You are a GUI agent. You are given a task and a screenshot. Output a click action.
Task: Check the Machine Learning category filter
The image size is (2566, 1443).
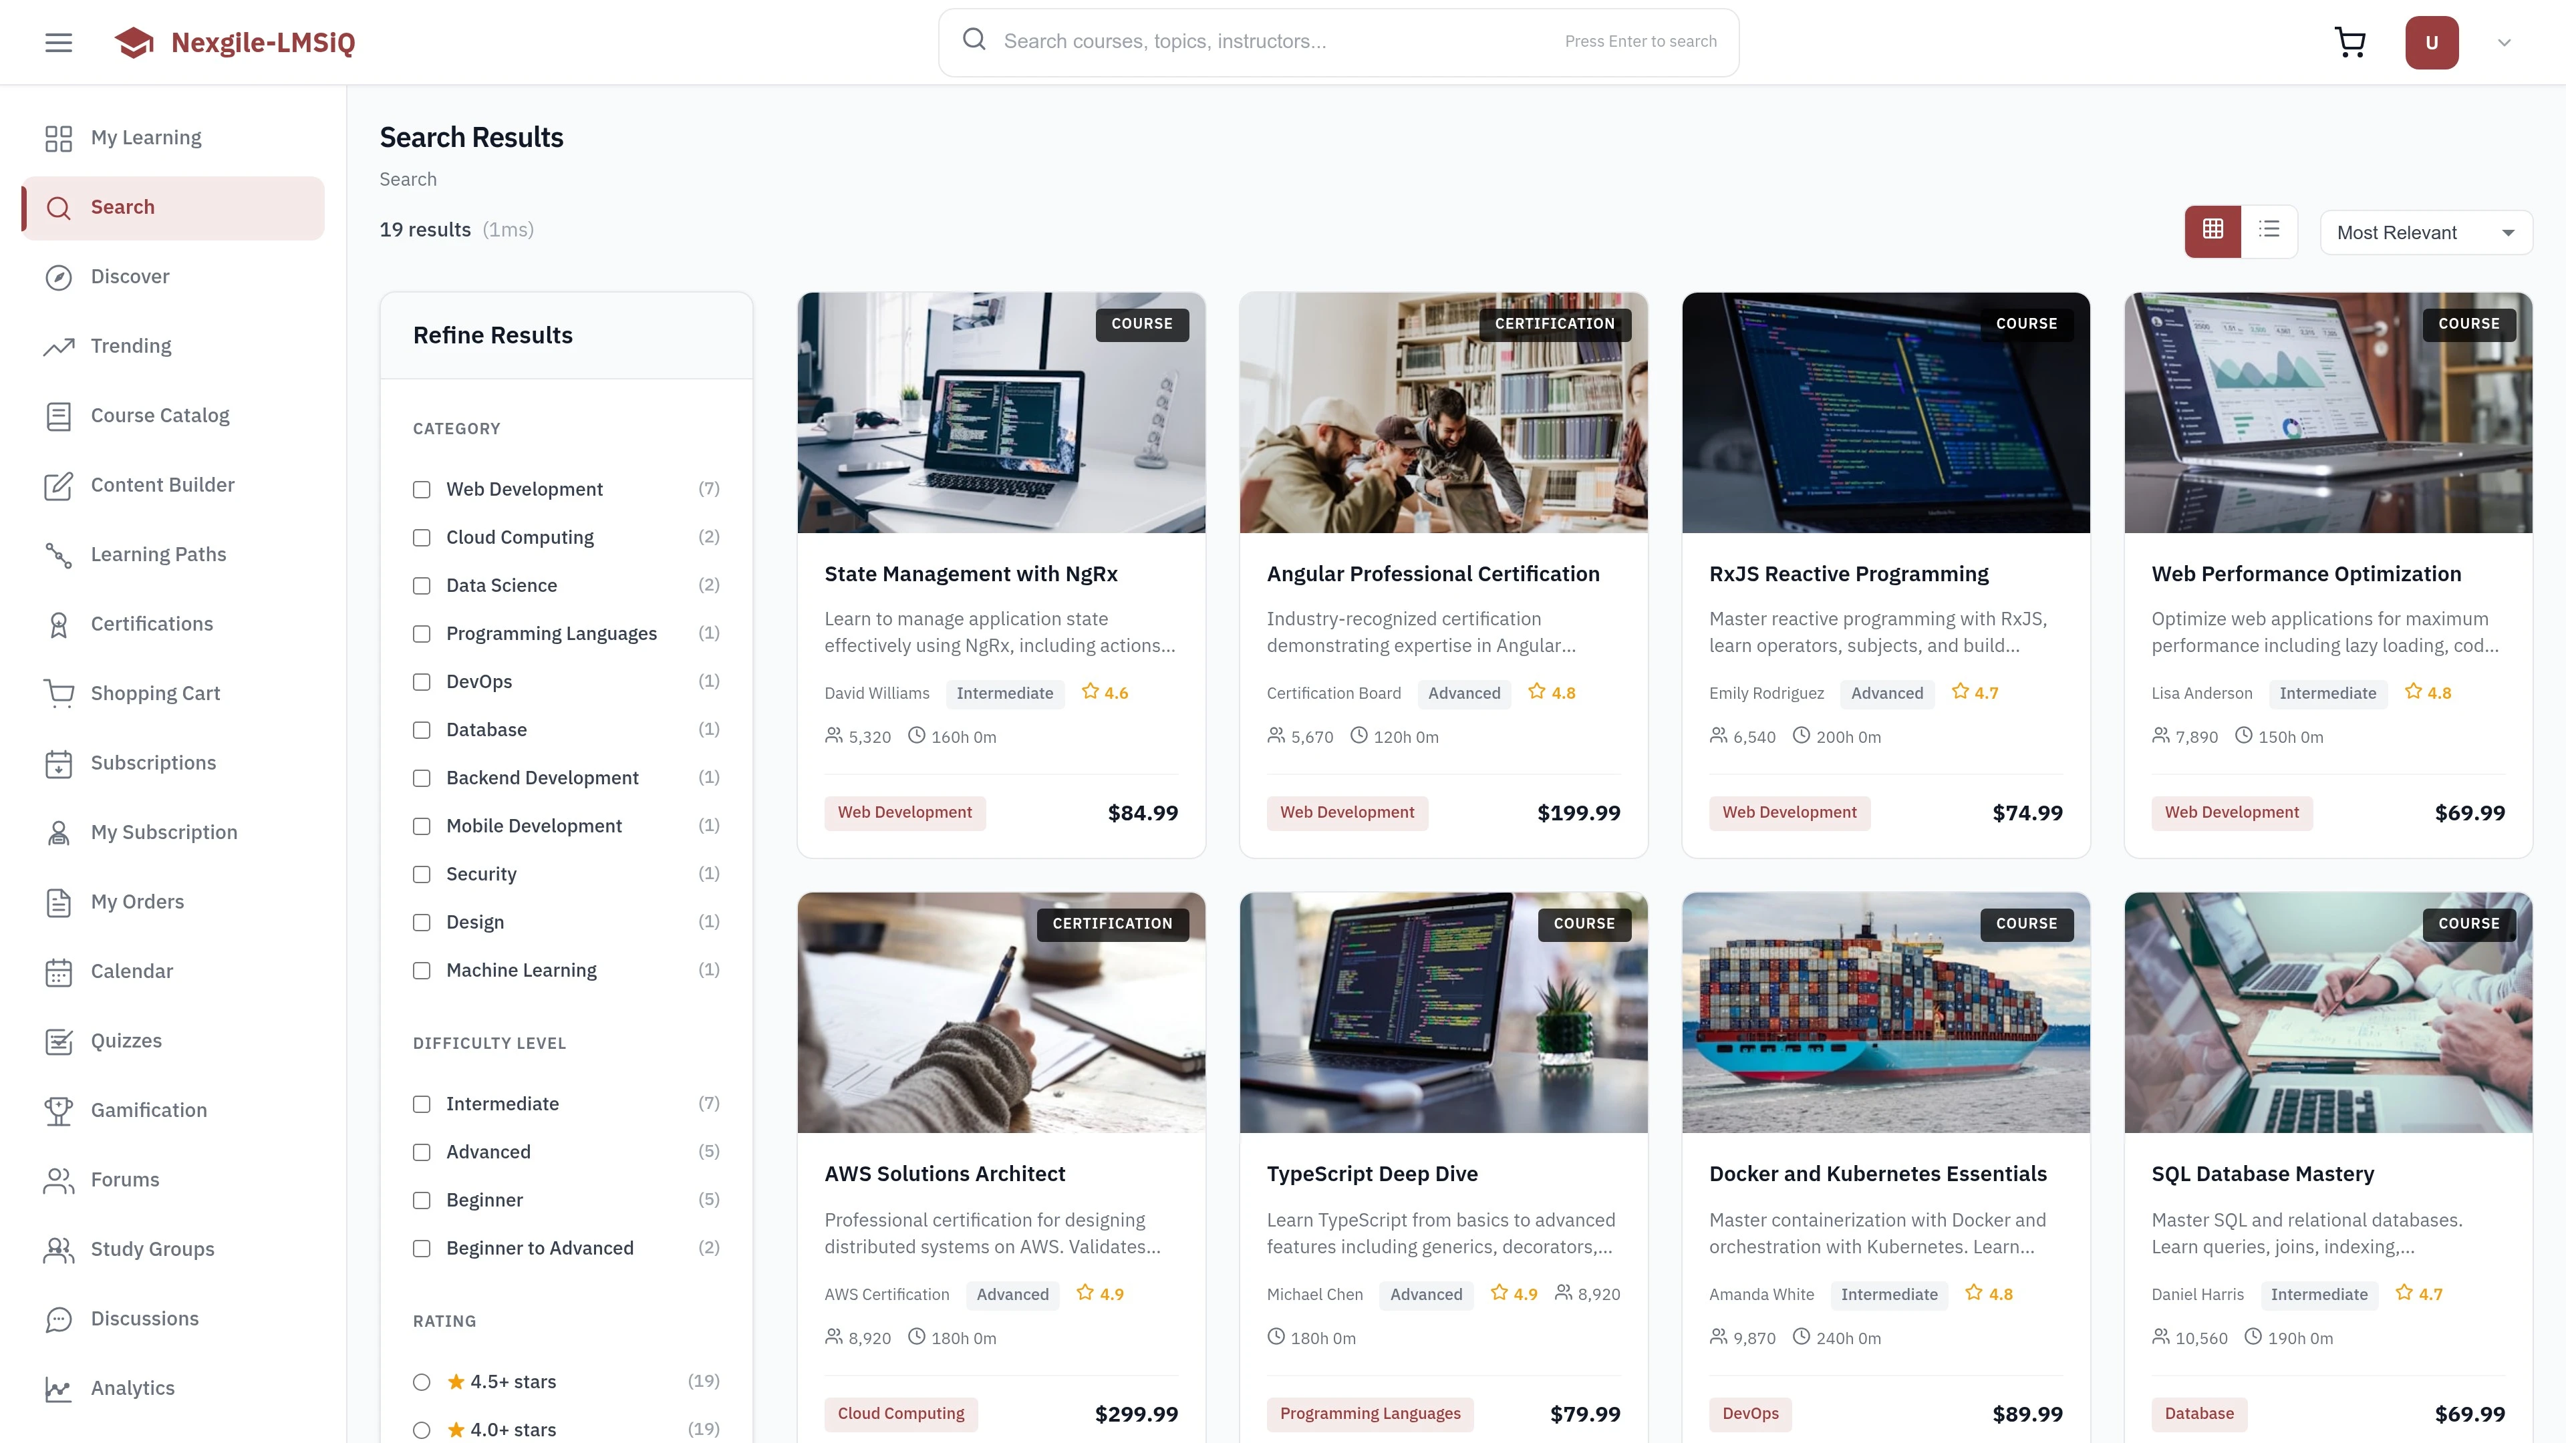click(422, 970)
